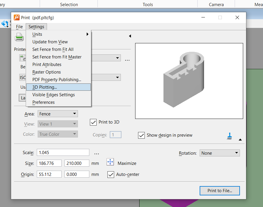The height and width of the screenshot is (207, 263).
Task: Click the Size width field 186.776
Action: pos(49,163)
